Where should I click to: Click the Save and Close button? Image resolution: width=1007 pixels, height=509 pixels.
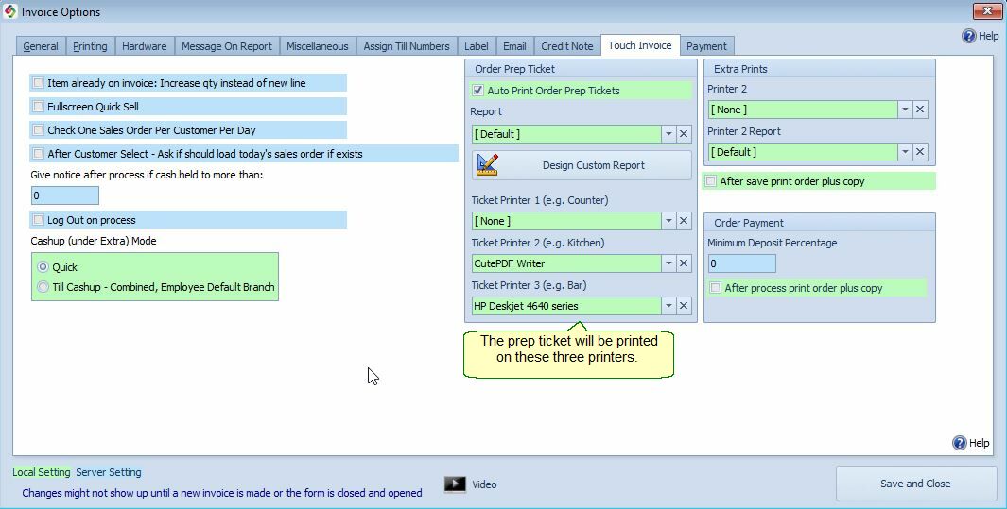point(916,484)
